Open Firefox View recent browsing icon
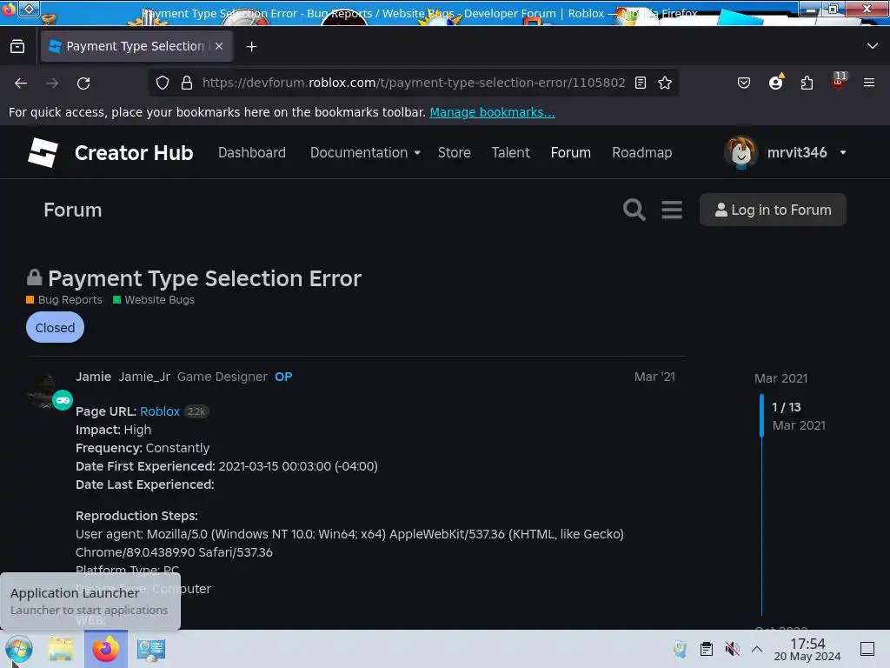The width and height of the screenshot is (890, 668). 17,47
